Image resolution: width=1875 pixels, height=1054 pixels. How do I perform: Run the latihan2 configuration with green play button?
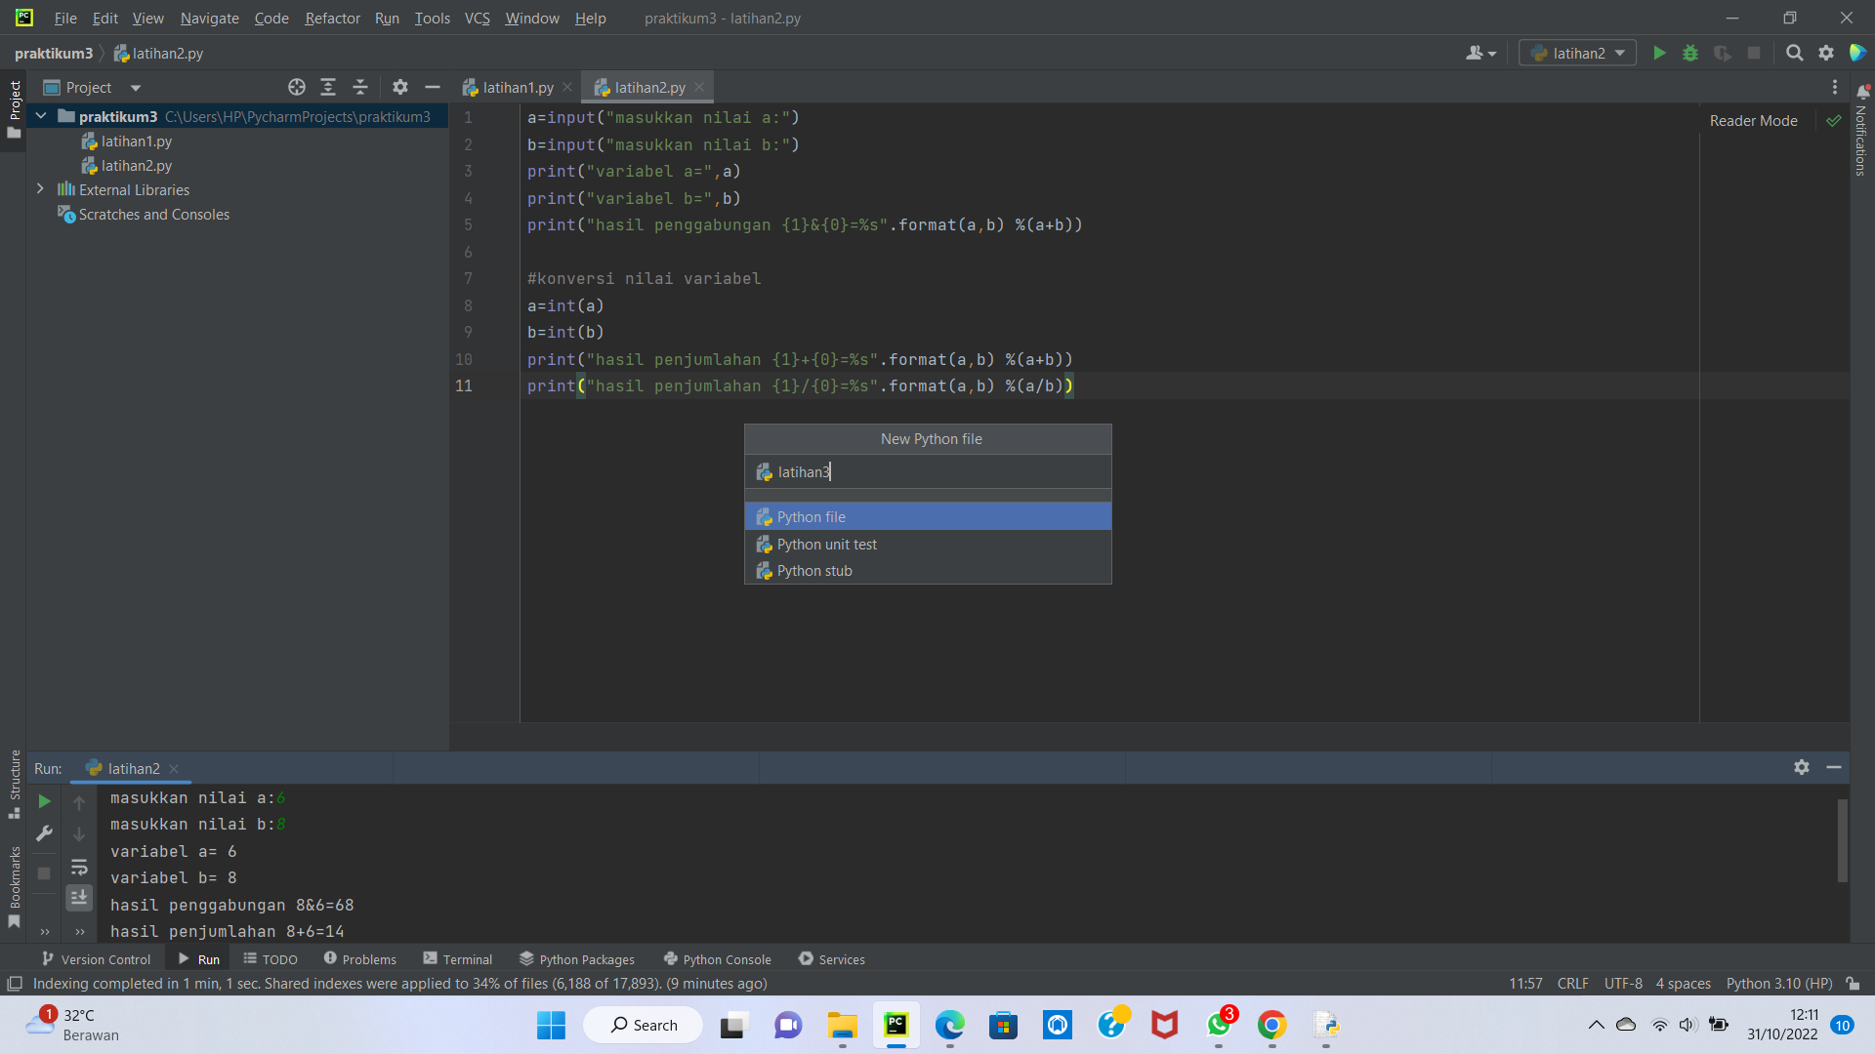(x=1660, y=54)
